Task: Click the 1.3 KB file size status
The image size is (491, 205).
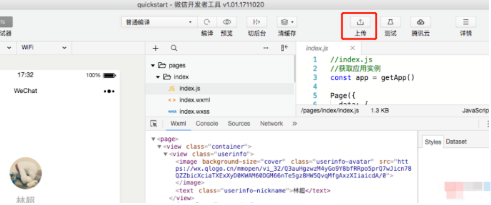Action: 380,111
